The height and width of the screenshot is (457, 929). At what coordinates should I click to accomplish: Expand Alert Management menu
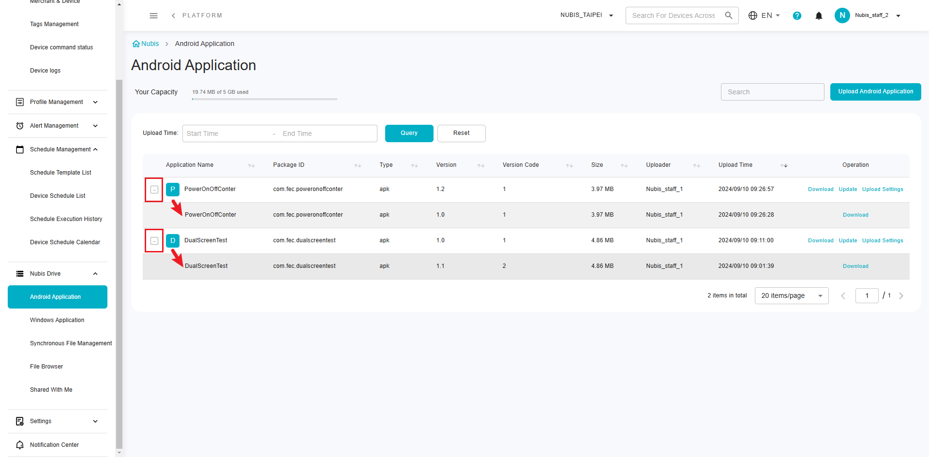click(x=95, y=126)
